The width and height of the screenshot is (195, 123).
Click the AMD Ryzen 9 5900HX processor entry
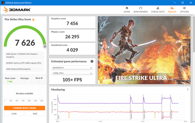coord(25,56)
